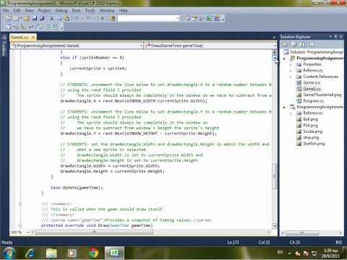Open the File menu
The width and height of the screenshot is (347, 260).
[x=6, y=10]
